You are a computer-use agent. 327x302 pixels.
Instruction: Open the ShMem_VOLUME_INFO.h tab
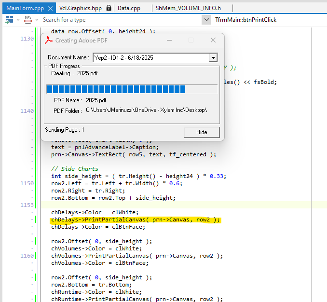(188, 8)
